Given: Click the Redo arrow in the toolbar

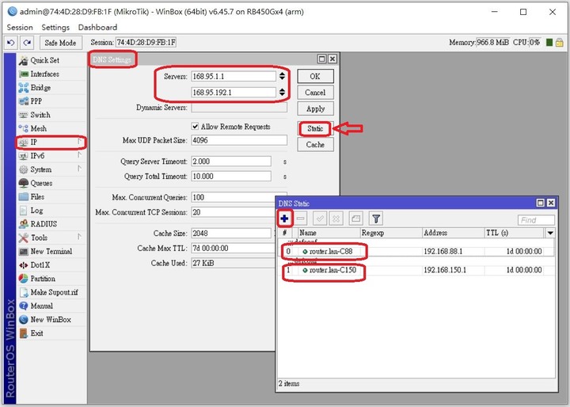Looking at the screenshot, I should click(27, 43).
